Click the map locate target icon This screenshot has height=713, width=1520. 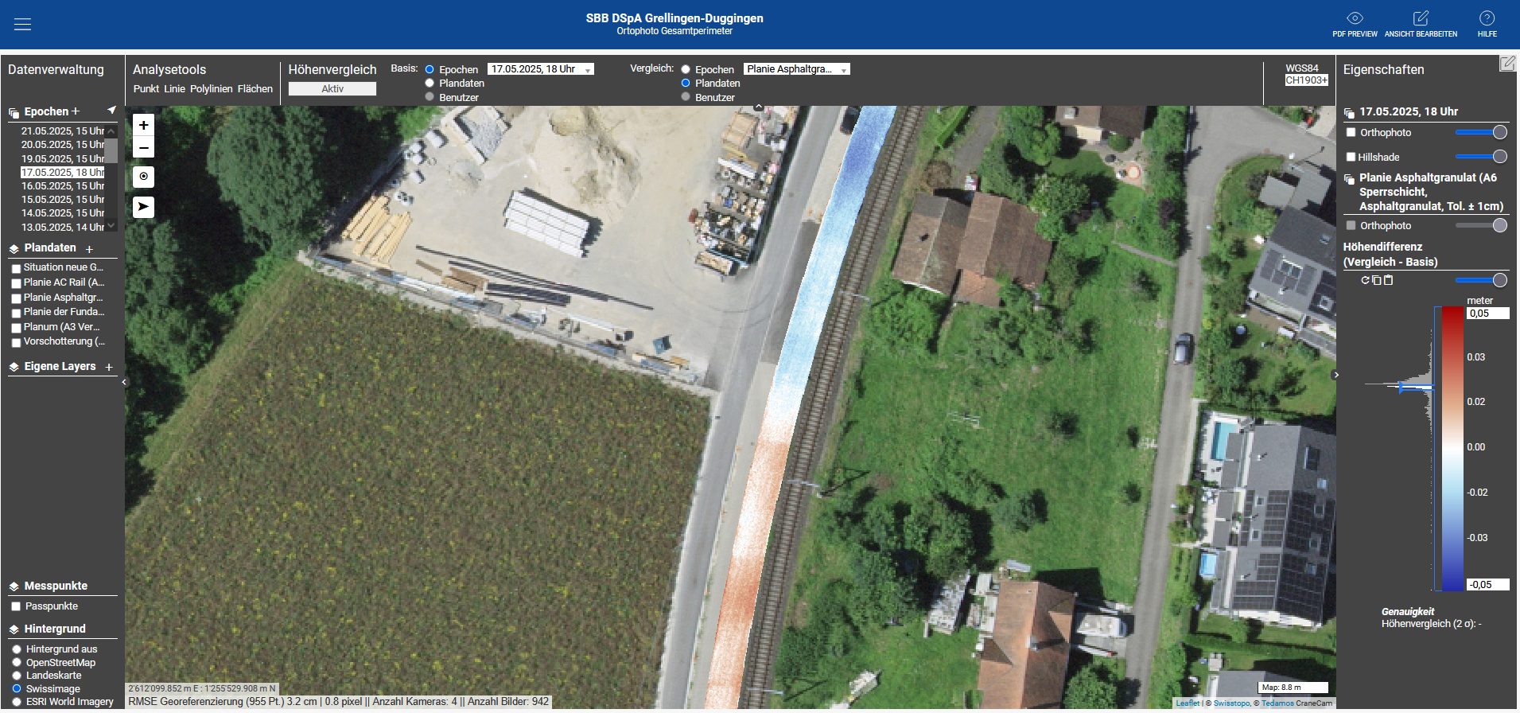tap(143, 177)
